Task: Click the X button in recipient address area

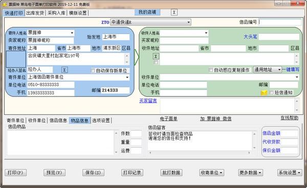Action: (156, 57)
